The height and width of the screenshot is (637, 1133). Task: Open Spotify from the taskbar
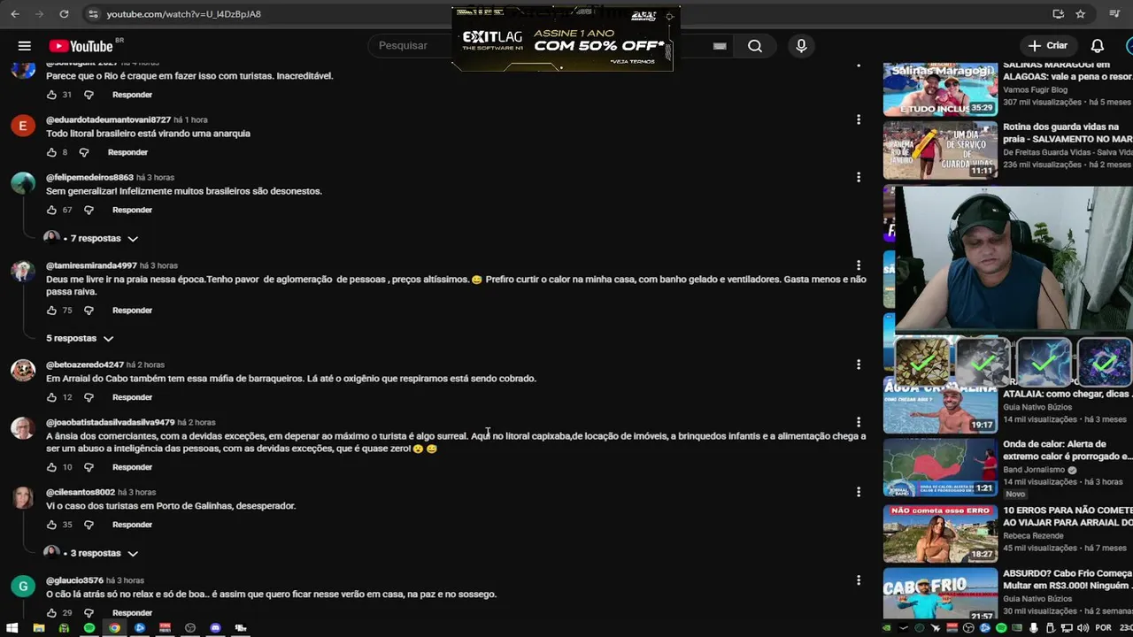[x=89, y=628]
